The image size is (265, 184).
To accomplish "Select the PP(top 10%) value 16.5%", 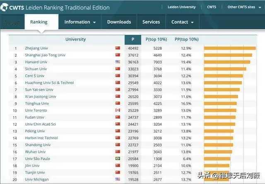I will point(186,104).
